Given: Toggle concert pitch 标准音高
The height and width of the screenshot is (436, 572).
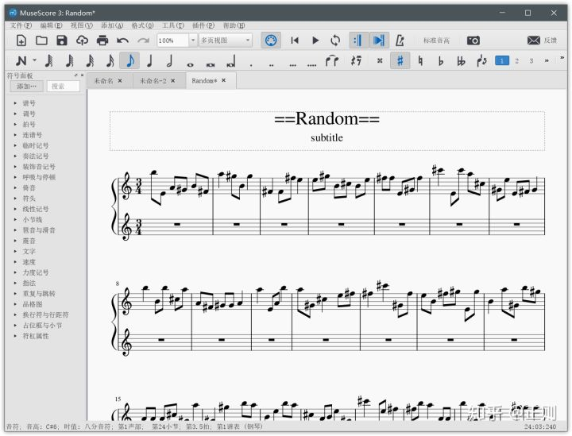Looking at the screenshot, I should pyautogui.click(x=436, y=41).
